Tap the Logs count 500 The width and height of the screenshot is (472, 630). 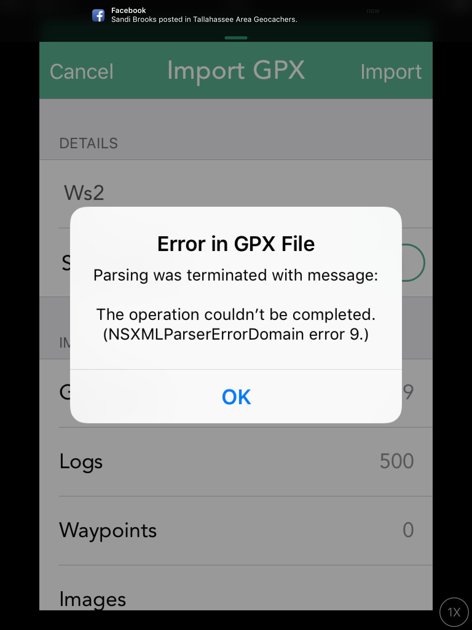click(x=397, y=461)
